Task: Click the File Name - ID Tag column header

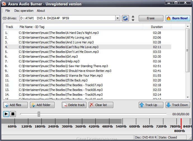Action: click(x=80, y=27)
